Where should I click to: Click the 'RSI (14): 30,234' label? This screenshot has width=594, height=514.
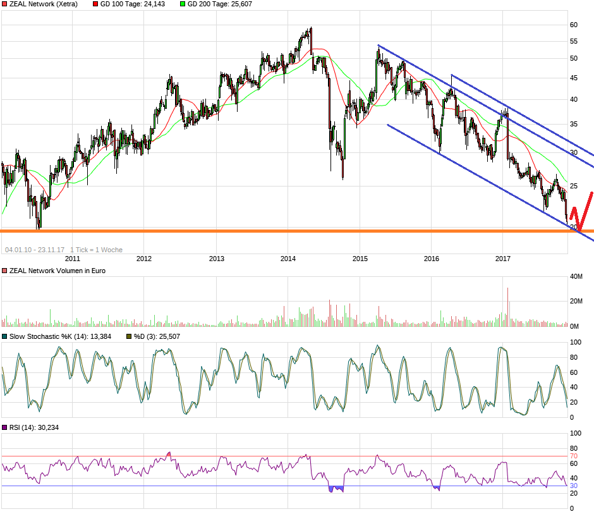[x=34, y=427]
